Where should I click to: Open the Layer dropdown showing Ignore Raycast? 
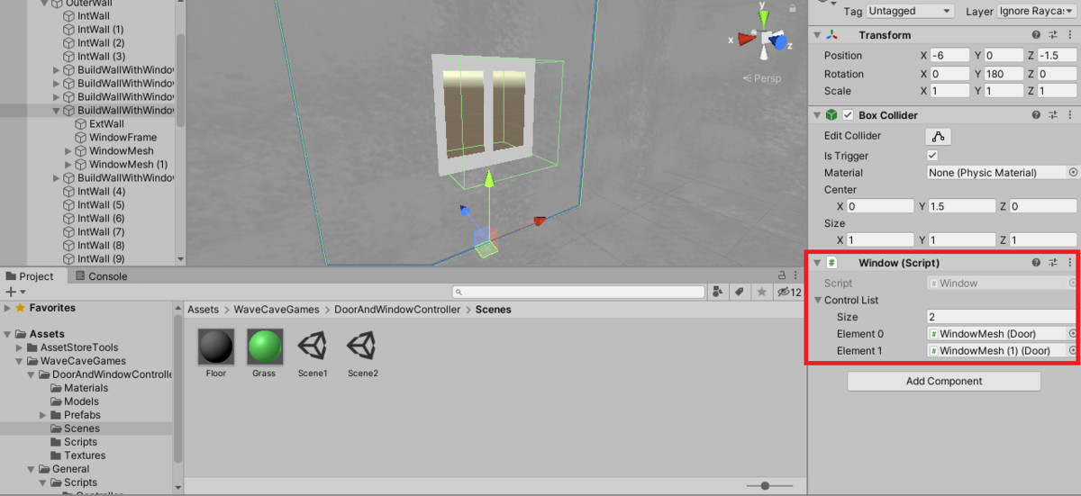(x=1039, y=11)
